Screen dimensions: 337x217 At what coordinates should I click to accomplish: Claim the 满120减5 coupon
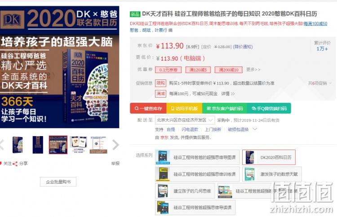click(x=198, y=70)
